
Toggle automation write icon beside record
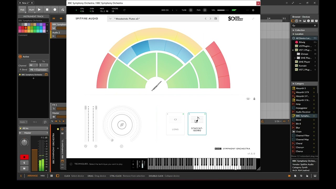click(62, 10)
